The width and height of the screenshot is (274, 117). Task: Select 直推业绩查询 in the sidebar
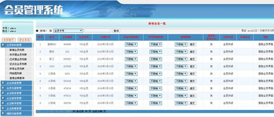[17, 78]
